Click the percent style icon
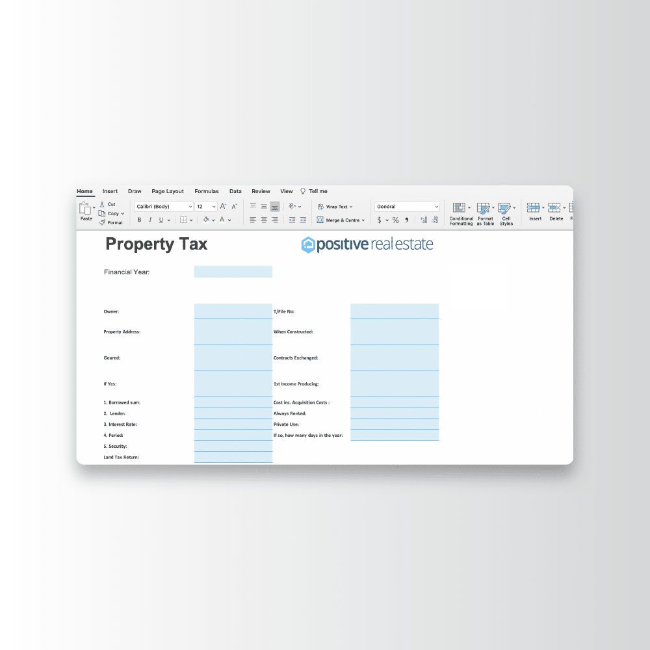Image resolution: width=650 pixels, height=650 pixels. pos(395,220)
